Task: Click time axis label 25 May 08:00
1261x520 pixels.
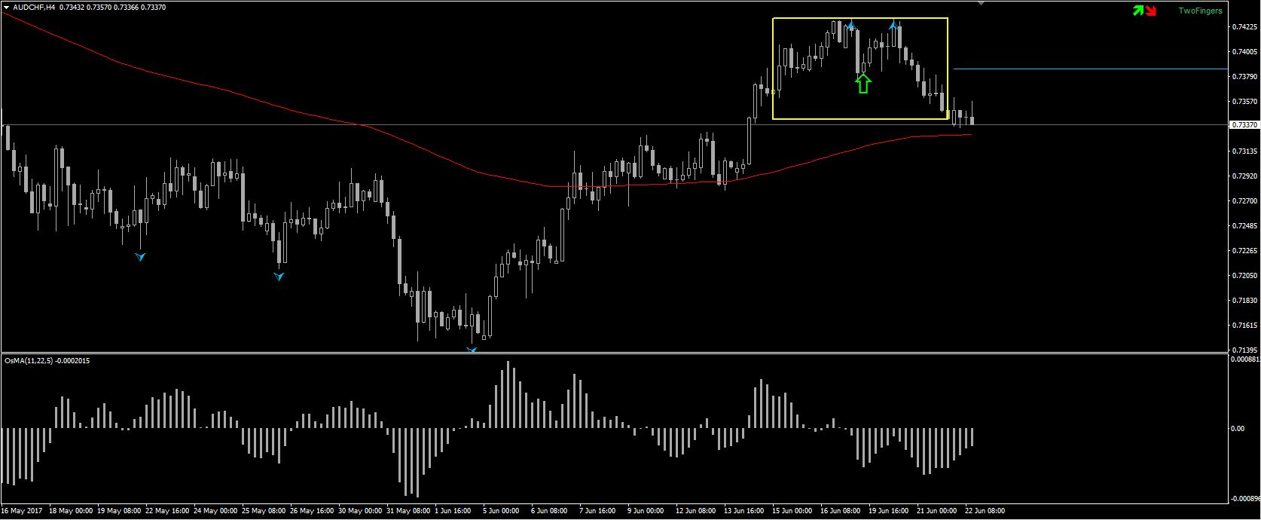Action: [x=263, y=511]
